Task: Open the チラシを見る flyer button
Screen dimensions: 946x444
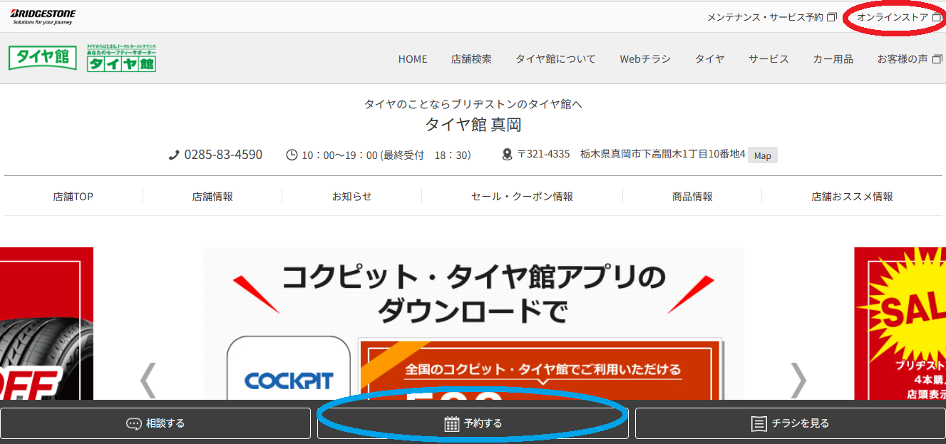Action: [x=790, y=423]
